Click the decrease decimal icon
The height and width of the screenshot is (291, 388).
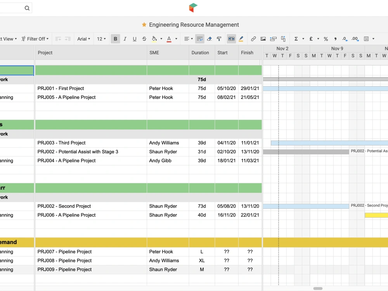(x=345, y=39)
